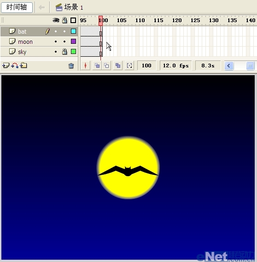Click the purple outline swatch of moon layer

click(73, 41)
